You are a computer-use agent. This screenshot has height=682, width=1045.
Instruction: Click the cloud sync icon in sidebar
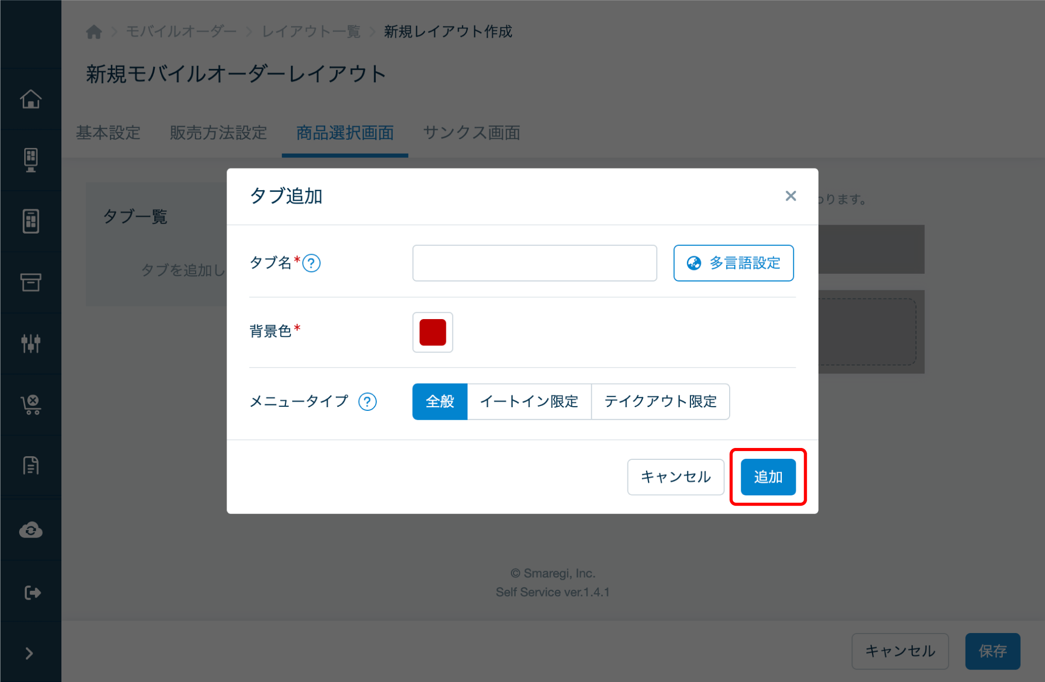pyautogui.click(x=31, y=530)
